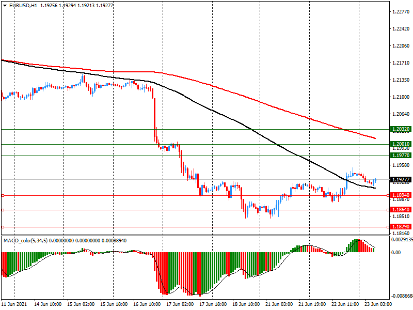Select the 1.20320 green level label
The image size is (413, 310).
(401, 129)
